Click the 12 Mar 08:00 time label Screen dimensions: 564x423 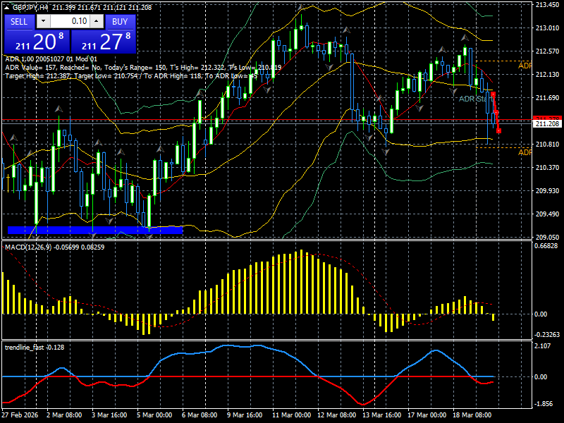click(x=337, y=415)
